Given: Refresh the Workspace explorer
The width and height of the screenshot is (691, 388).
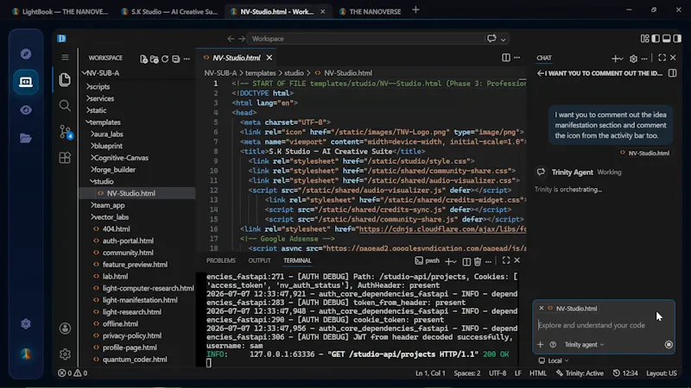Looking at the screenshot, I should coord(165,59).
